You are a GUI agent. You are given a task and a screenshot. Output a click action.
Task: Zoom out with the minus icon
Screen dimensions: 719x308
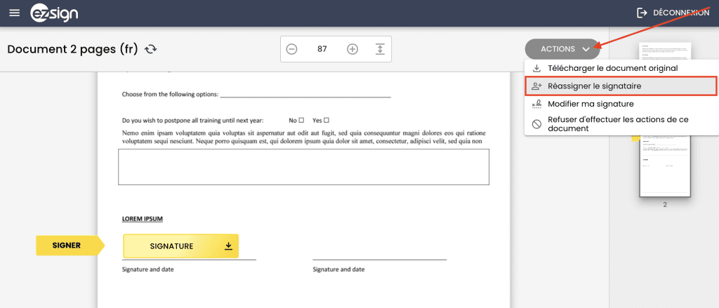point(291,49)
